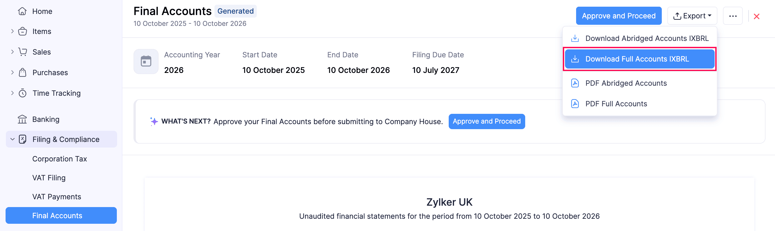This screenshot has height=231, width=775.
Task: Open the Export dropdown
Action: coord(692,16)
